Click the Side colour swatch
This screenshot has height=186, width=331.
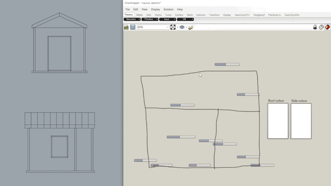[x=301, y=121]
